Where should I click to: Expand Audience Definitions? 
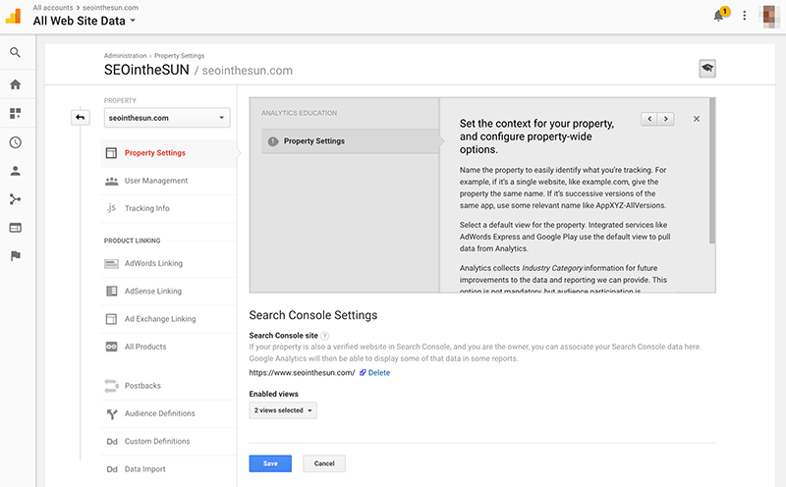click(168, 413)
